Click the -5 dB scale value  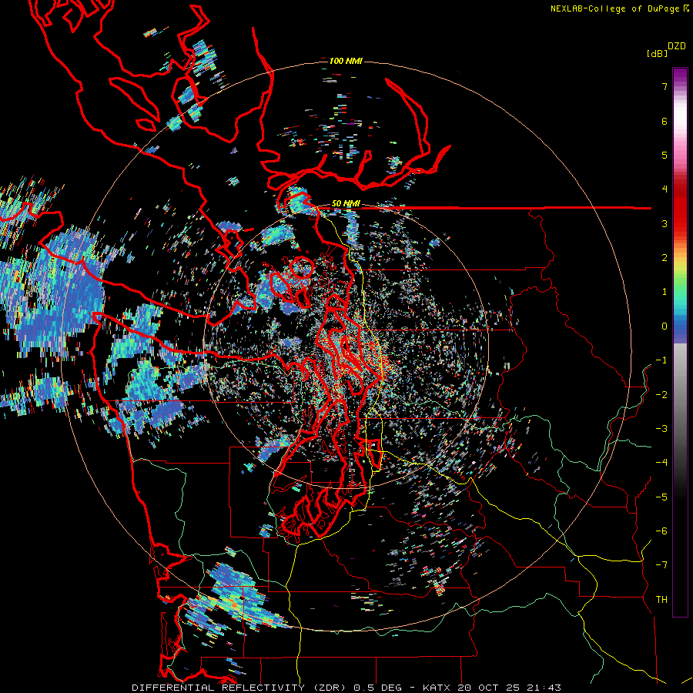point(661,497)
